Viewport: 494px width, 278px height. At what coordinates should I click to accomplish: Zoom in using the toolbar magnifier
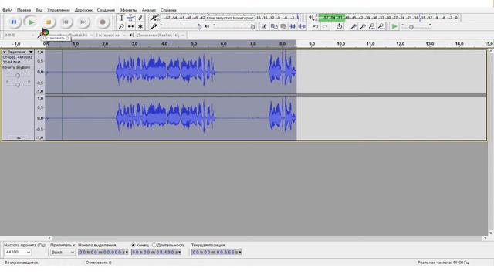pyautogui.click(x=354, y=26)
